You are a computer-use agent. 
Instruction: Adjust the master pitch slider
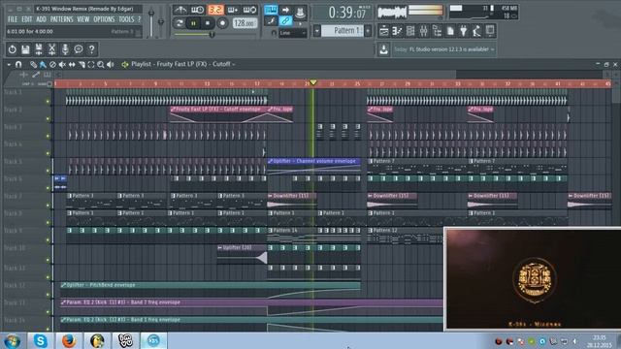[161, 21]
